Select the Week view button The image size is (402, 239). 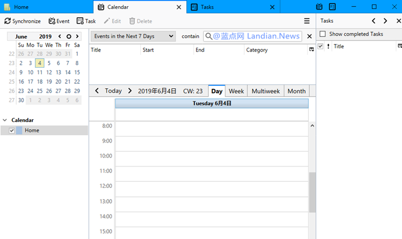(236, 91)
